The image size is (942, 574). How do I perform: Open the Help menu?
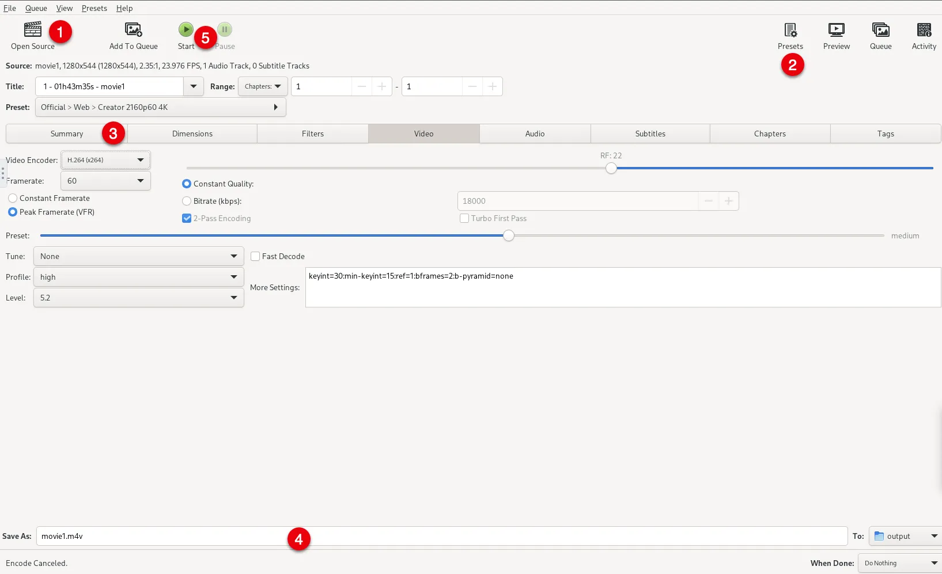click(124, 8)
